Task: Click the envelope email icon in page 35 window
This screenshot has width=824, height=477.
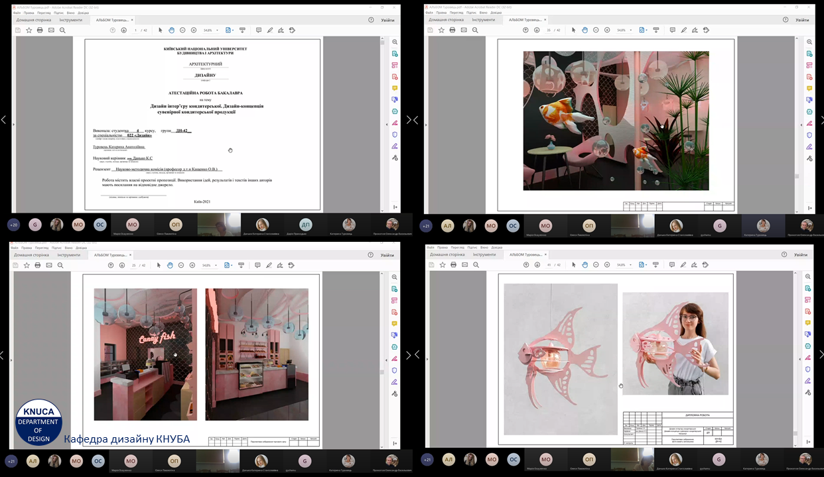Action: pos(464,30)
